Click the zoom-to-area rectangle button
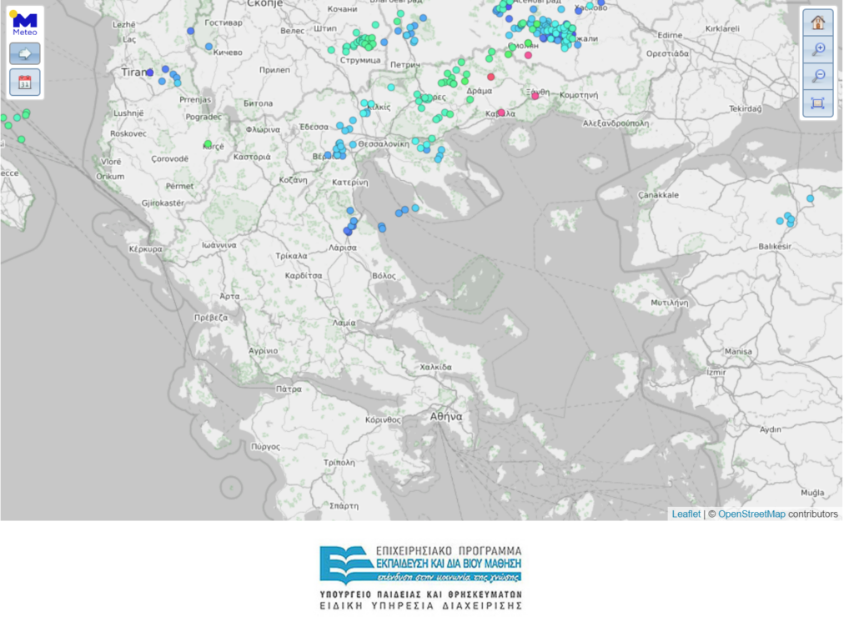854x637 pixels. coord(817,103)
